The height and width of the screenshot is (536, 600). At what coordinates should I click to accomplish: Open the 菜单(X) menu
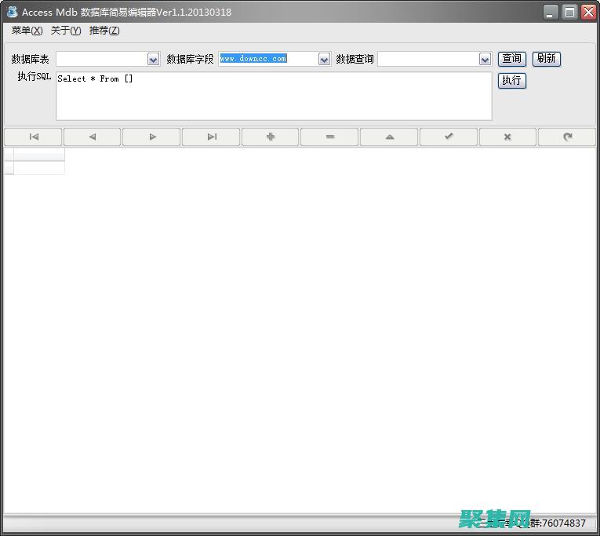(x=27, y=31)
